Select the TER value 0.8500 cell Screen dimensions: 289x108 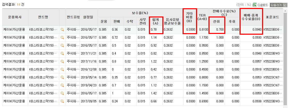[203, 53]
